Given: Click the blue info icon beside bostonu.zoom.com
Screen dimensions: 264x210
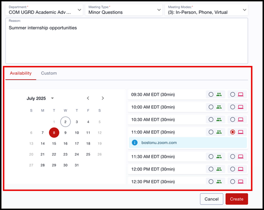Looking at the screenshot, I should point(134,143).
